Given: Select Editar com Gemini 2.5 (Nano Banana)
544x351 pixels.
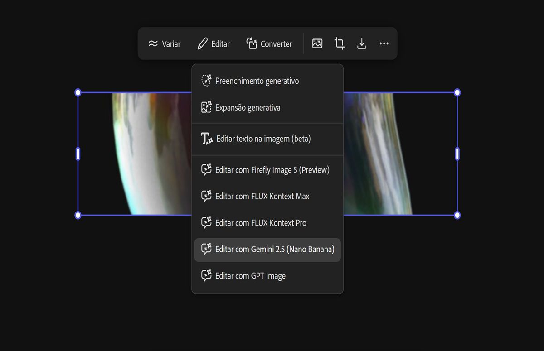Looking at the screenshot, I should click(x=267, y=250).
